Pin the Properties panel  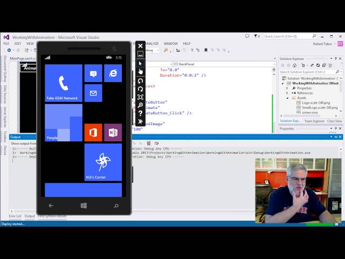tap(335, 128)
